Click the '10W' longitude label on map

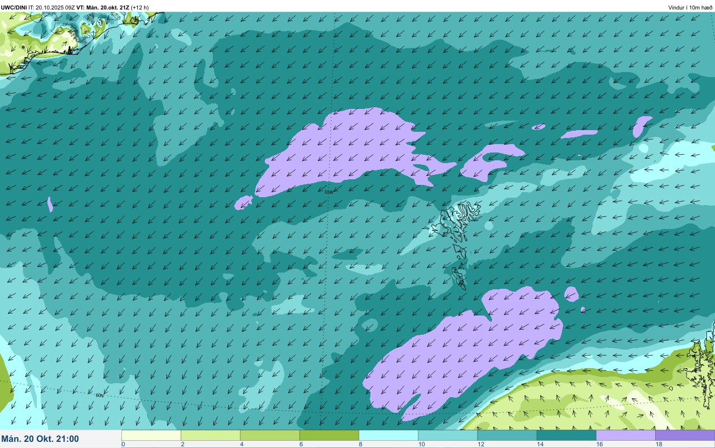click(x=329, y=192)
